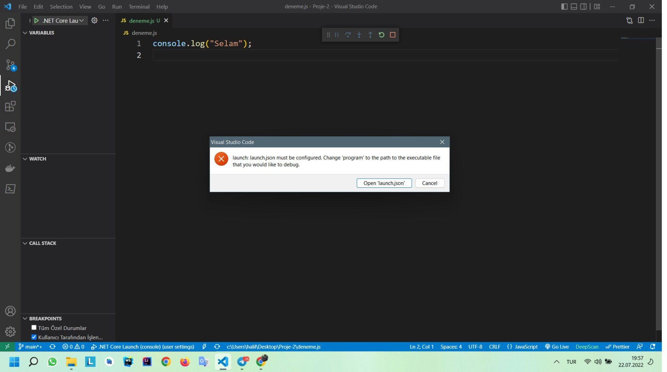Open Source Control view with 6 changes

click(x=10, y=65)
